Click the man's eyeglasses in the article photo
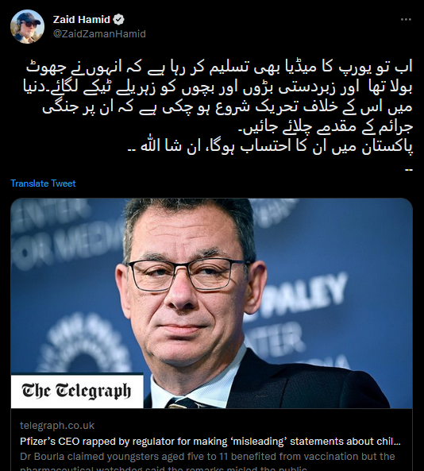The image size is (424, 471). point(189,274)
